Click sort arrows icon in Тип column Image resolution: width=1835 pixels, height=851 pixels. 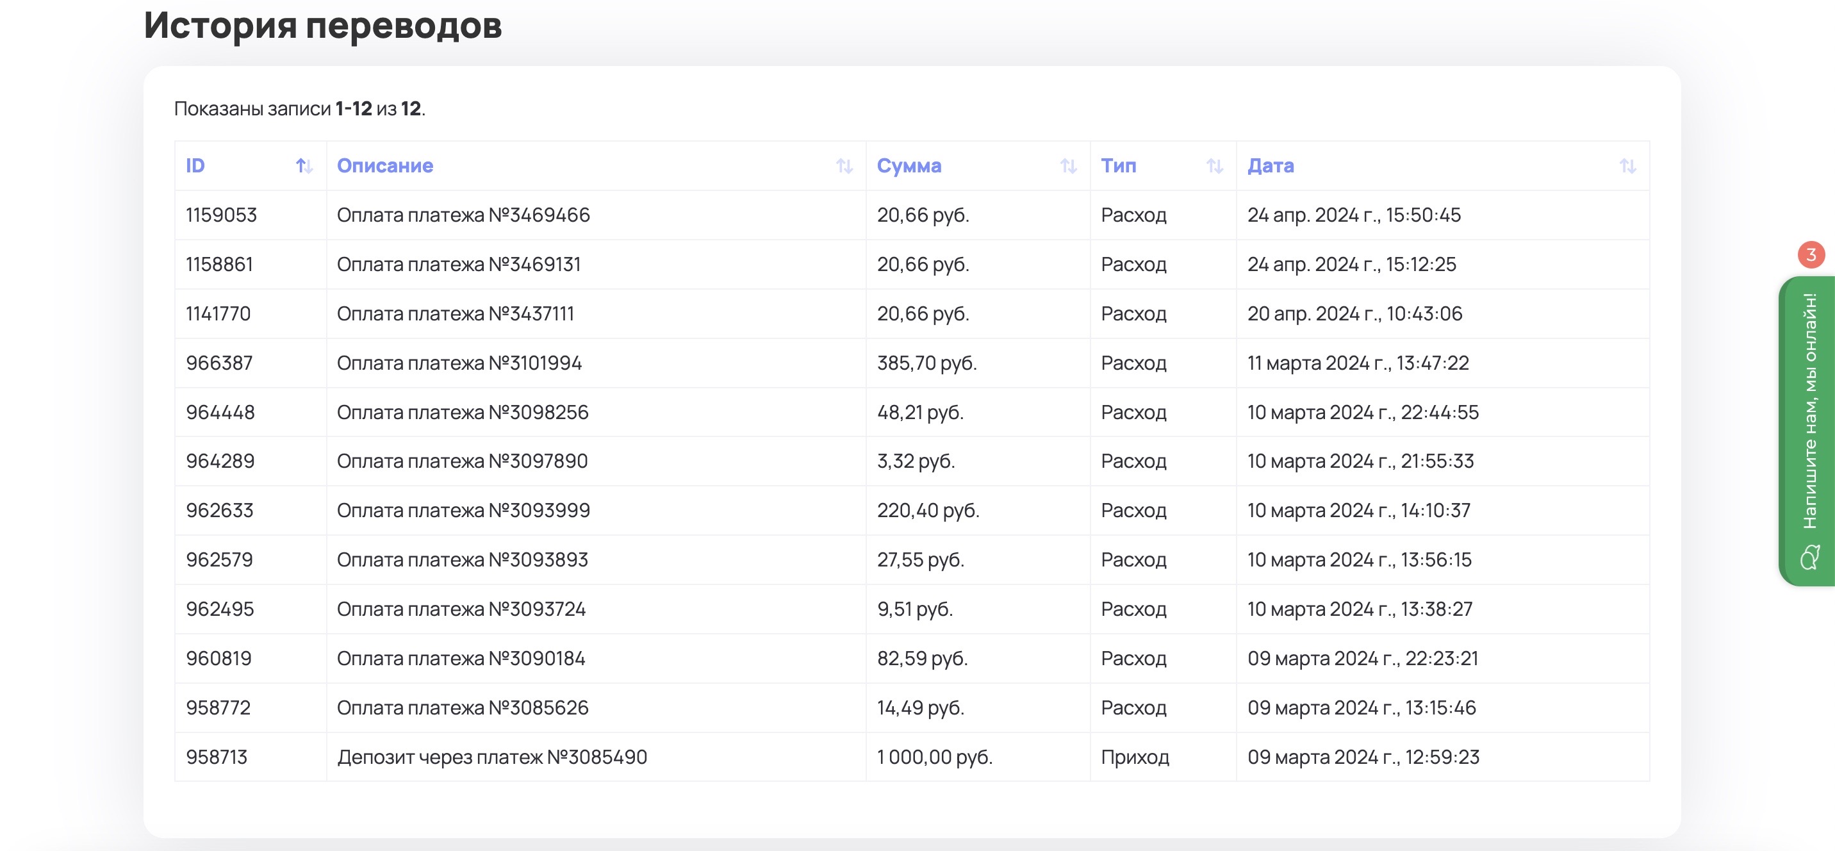(1215, 166)
